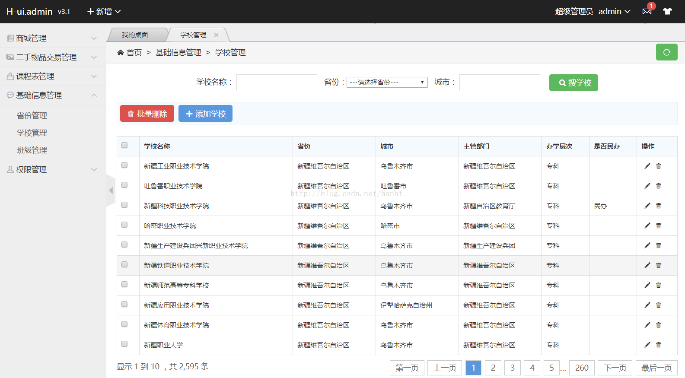Click edit pencil for 哈密职业技术学院
685x378 pixels.
tap(647, 226)
